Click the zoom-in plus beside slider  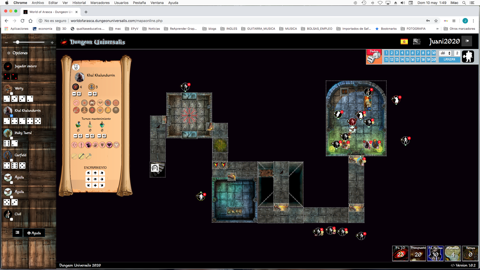coord(52,42)
